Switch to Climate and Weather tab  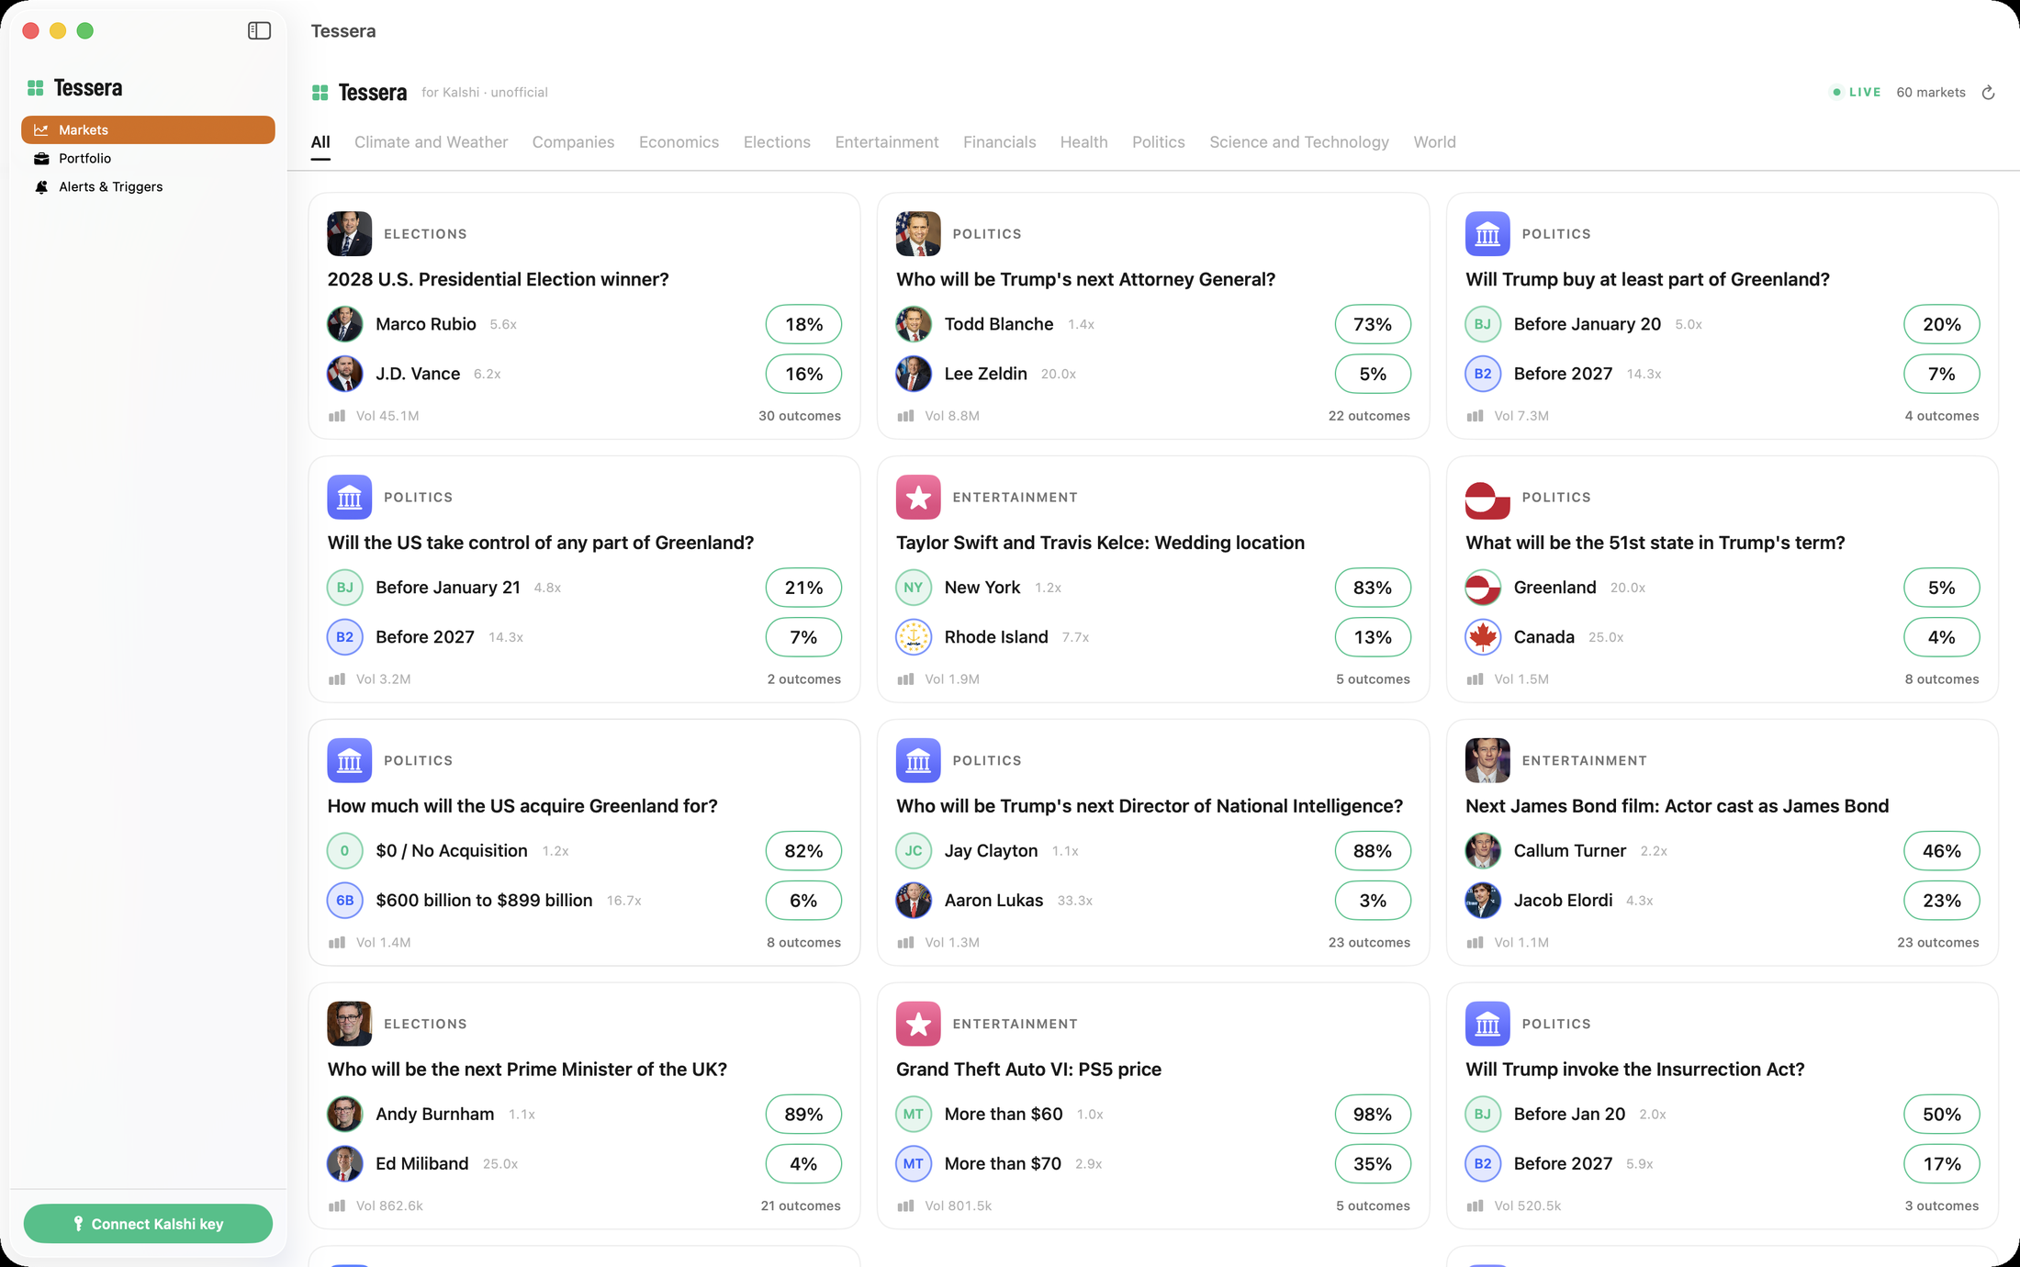[431, 142]
